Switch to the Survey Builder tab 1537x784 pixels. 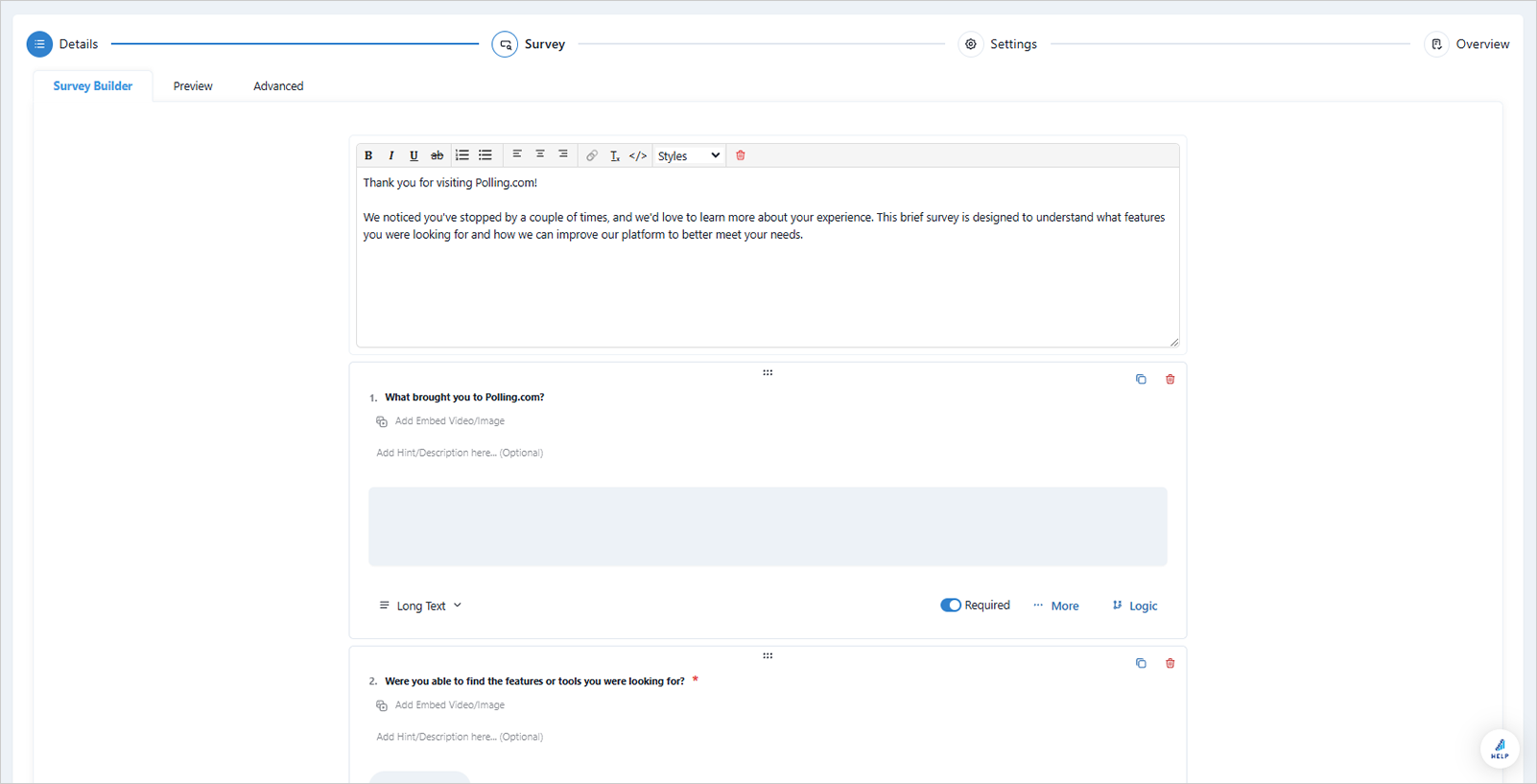point(93,86)
